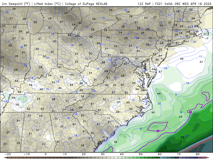This screenshot has height=159, width=213.
Task: Click the "F021" forecast hour label
Action: coord(159,4)
